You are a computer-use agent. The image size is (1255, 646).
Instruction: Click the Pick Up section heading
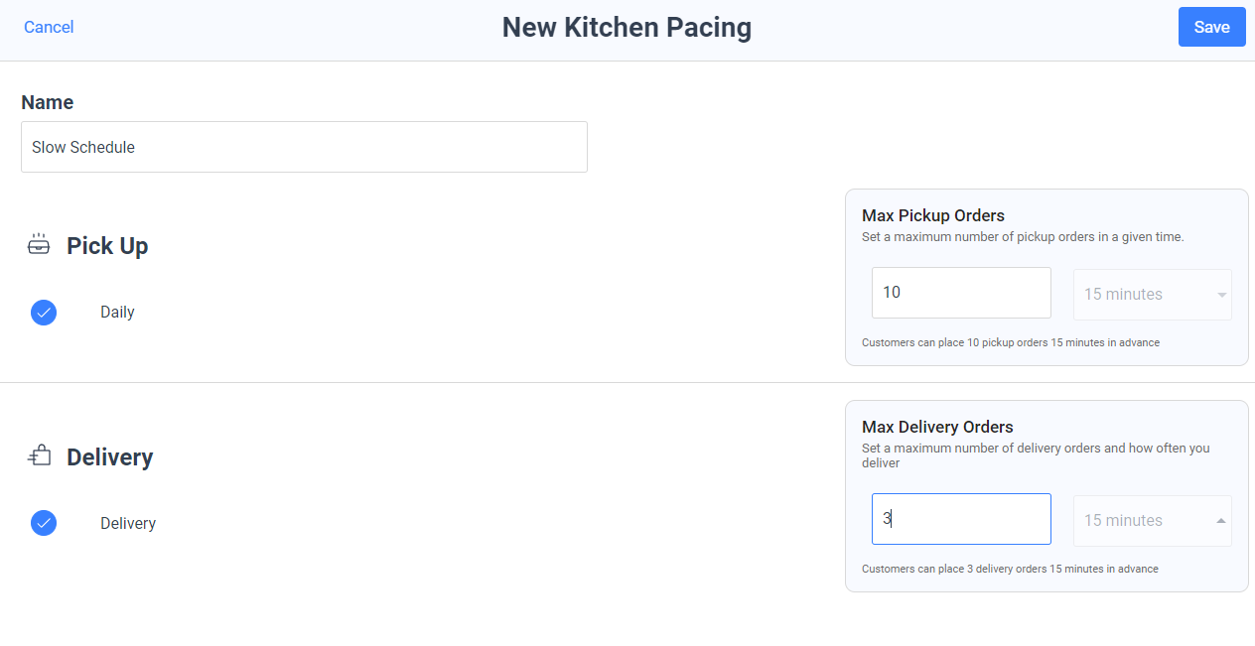(x=107, y=246)
